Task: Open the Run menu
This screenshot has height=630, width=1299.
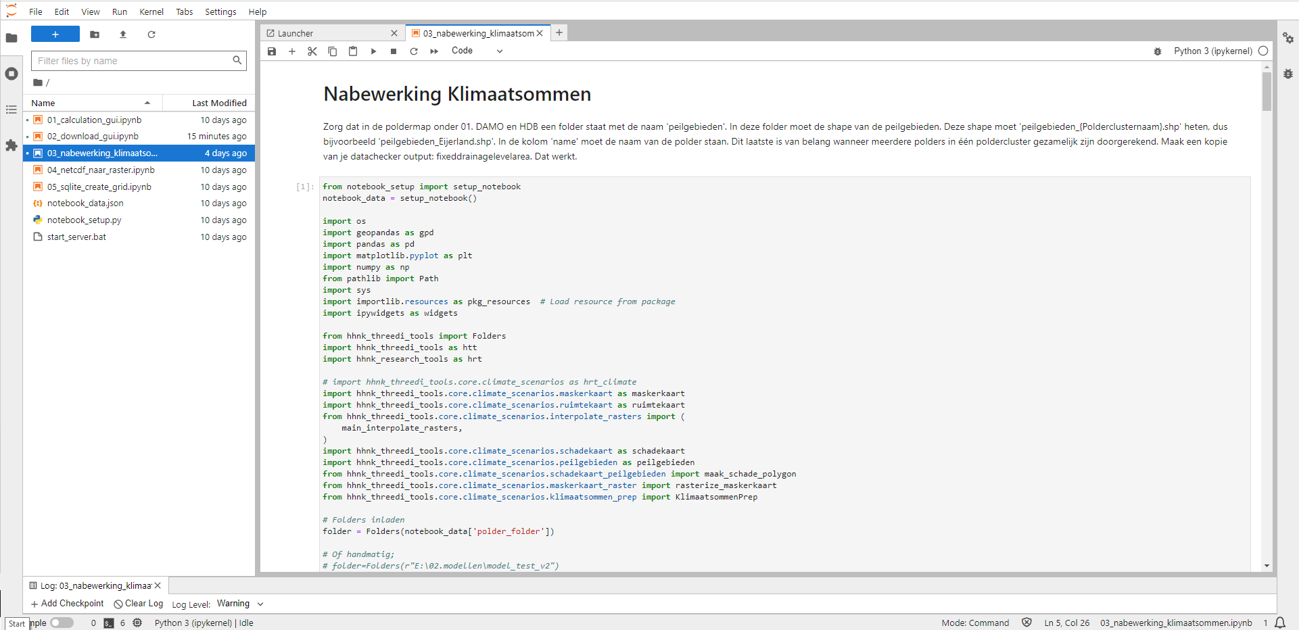Action: pos(120,11)
